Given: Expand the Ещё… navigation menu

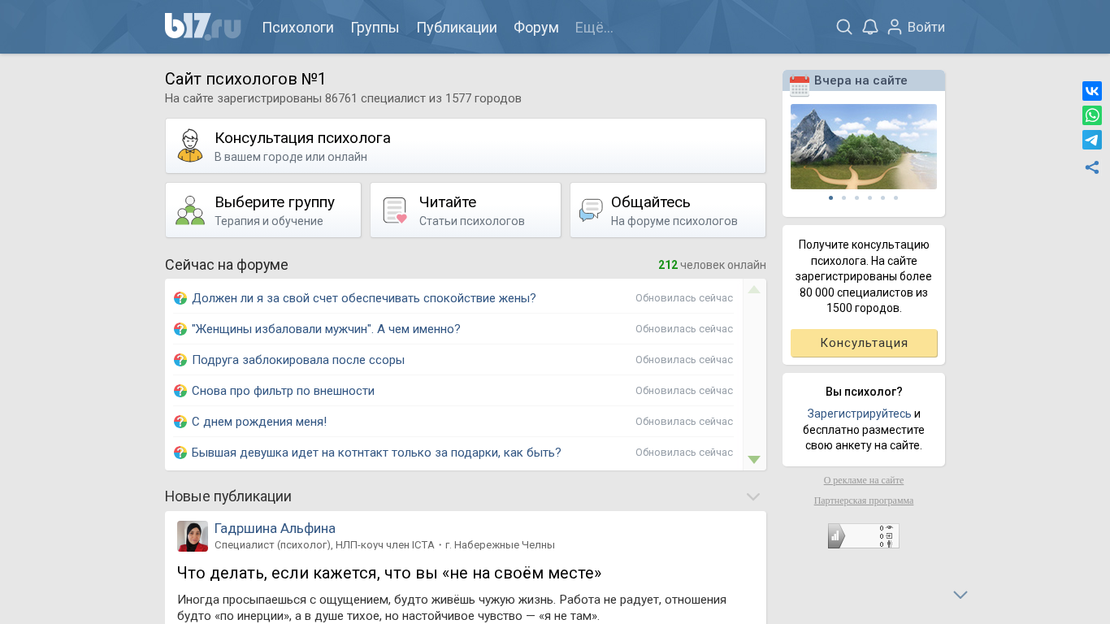Looking at the screenshot, I should coord(594,28).
